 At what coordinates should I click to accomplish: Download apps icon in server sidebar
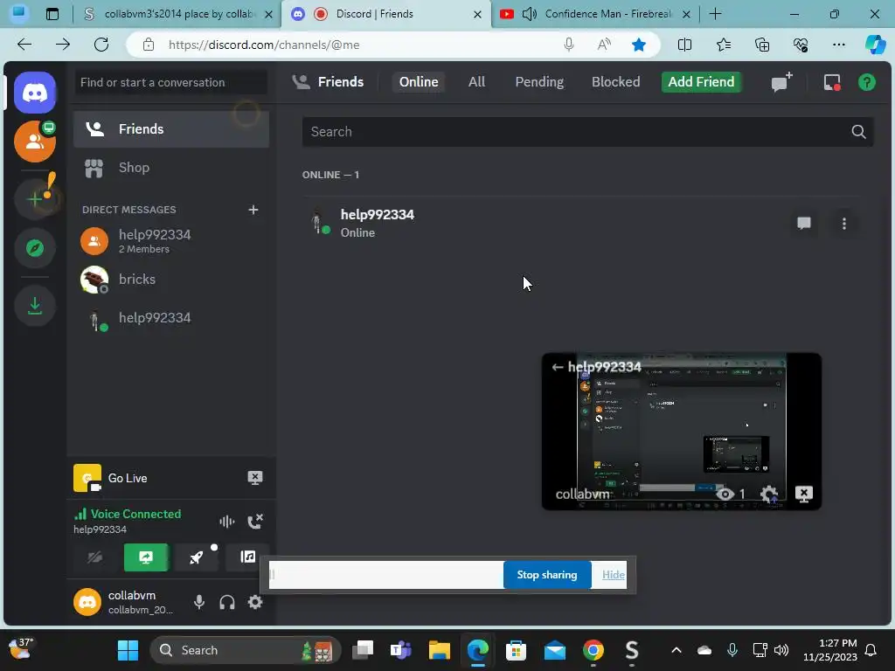click(35, 306)
